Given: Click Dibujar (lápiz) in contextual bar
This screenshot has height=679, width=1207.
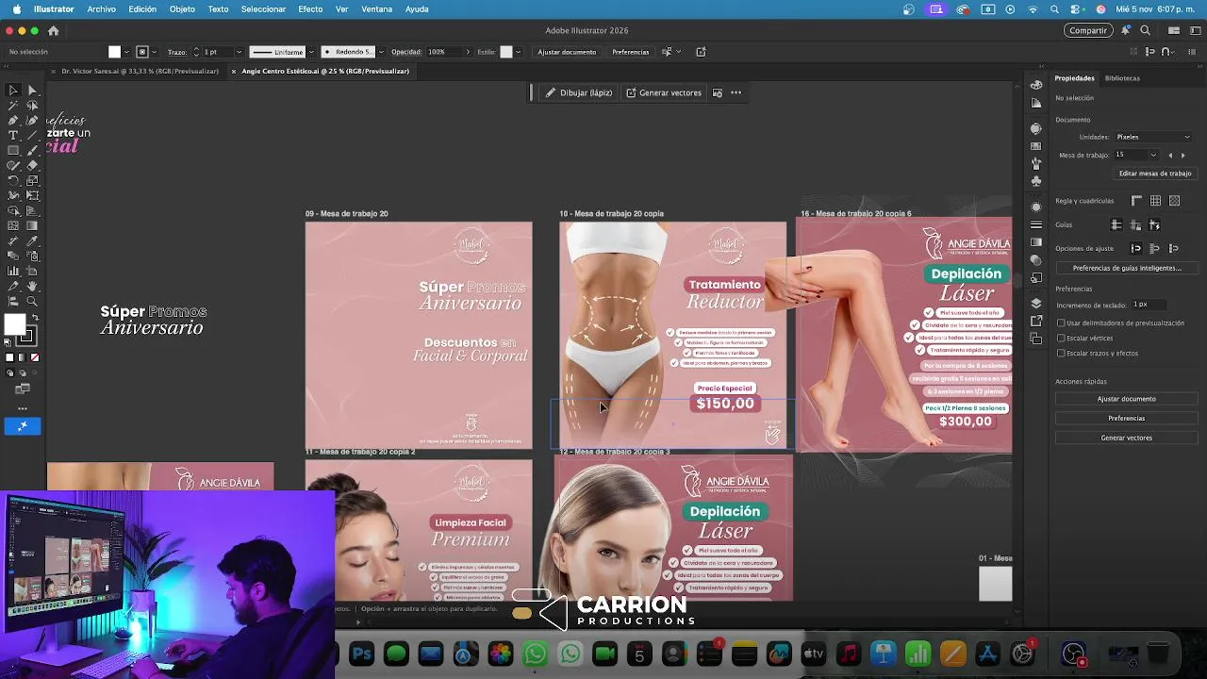Looking at the screenshot, I should (x=578, y=92).
